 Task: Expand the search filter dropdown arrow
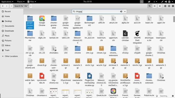coord(125,11)
